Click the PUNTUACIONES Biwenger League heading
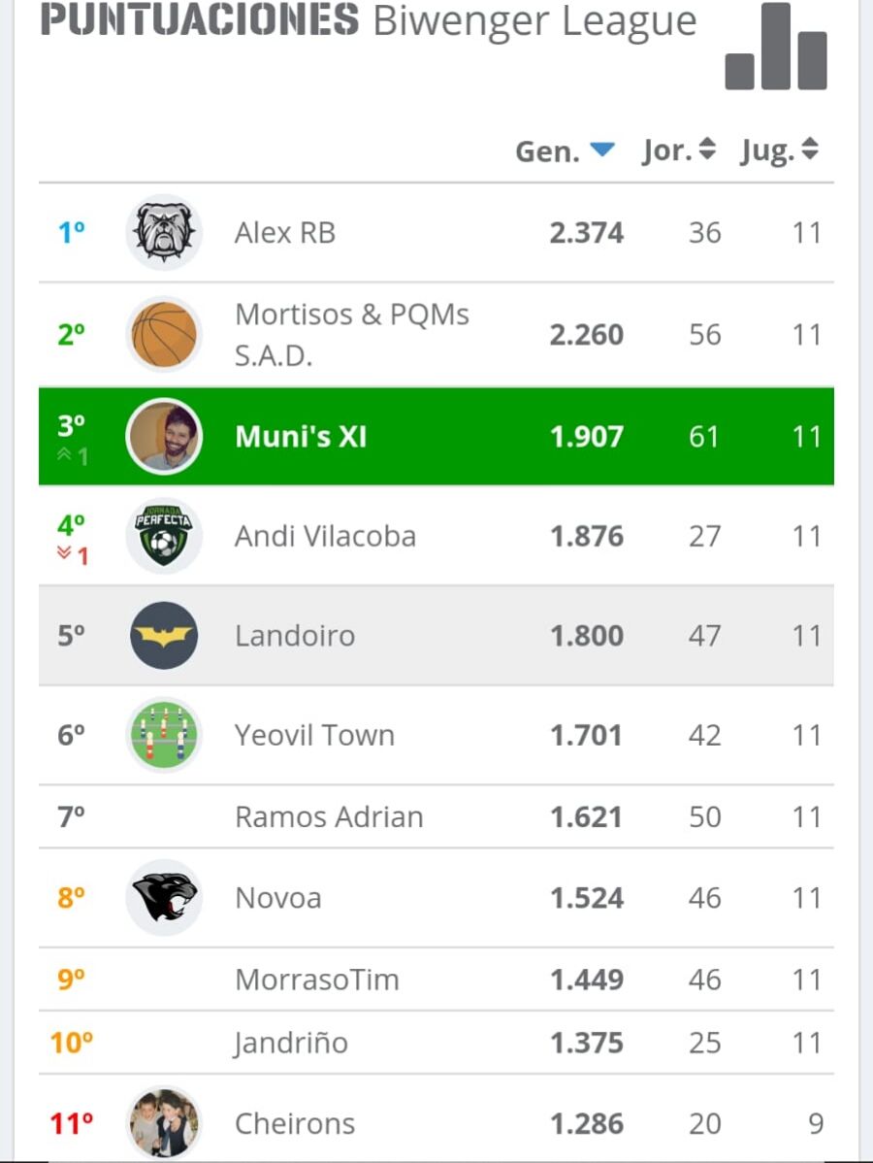The image size is (873, 1163). pyautogui.click(x=369, y=21)
